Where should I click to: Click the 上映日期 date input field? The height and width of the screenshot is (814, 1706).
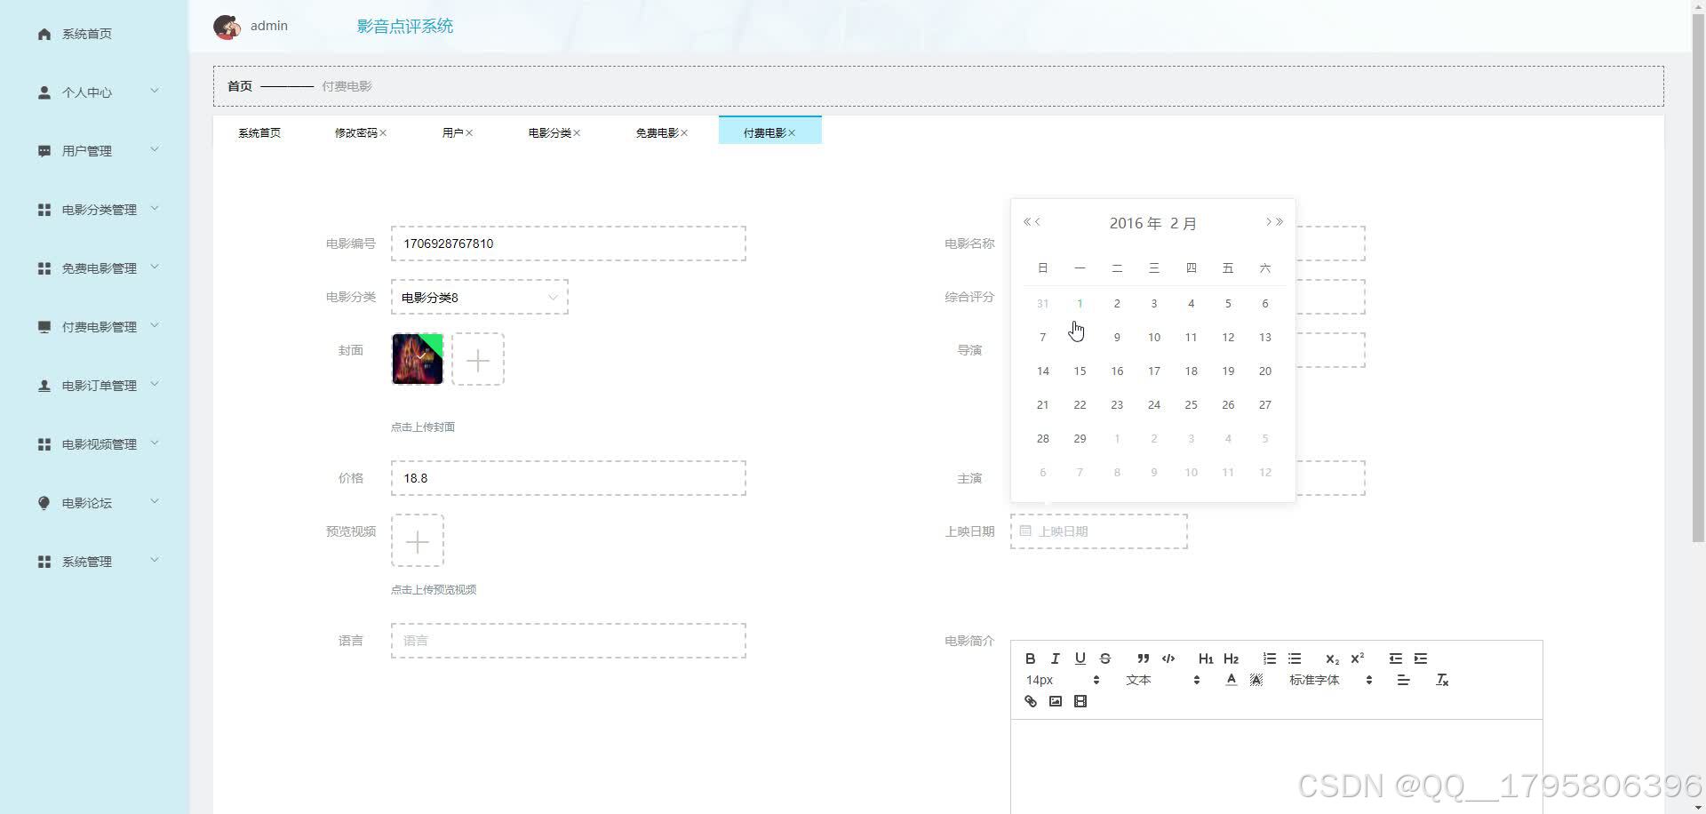(1098, 531)
